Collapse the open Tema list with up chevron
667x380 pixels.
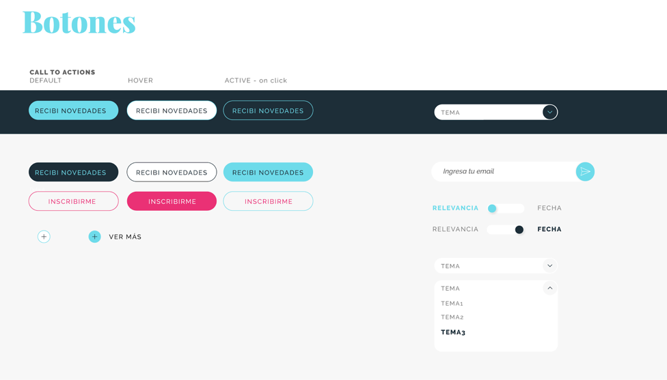tap(549, 289)
